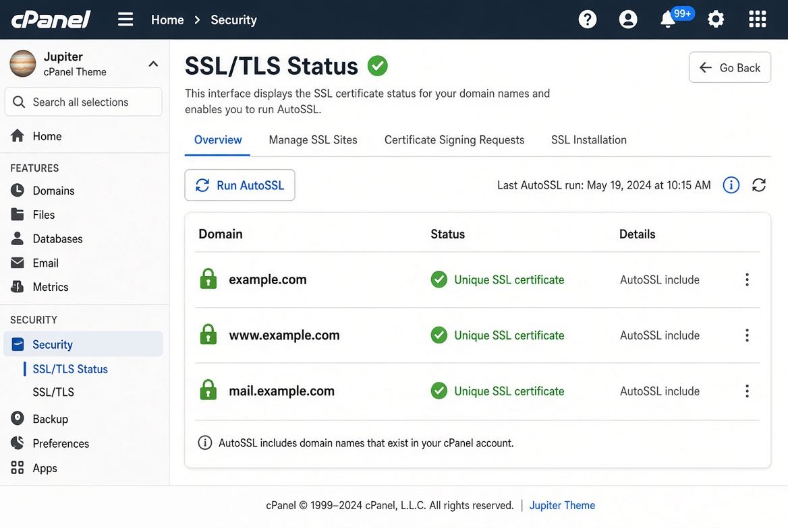Click the Jupiter theme avatar image
Image resolution: width=788 pixels, height=528 pixels.
click(x=23, y=64)
